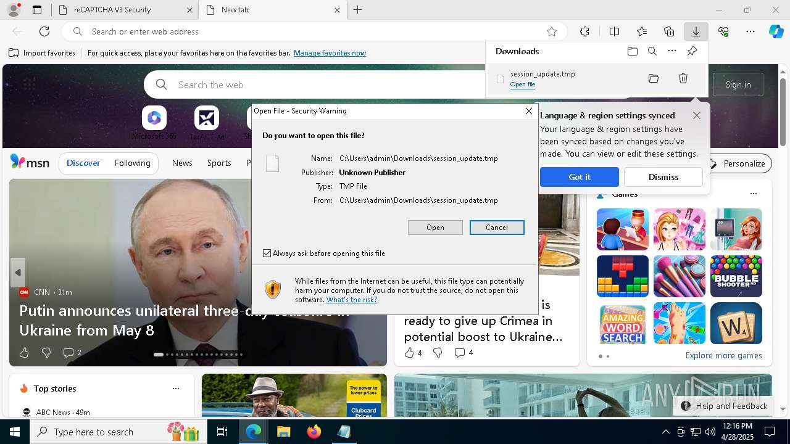Click the Windows taskbar search box
790x444 pixels.
(117, 432)
